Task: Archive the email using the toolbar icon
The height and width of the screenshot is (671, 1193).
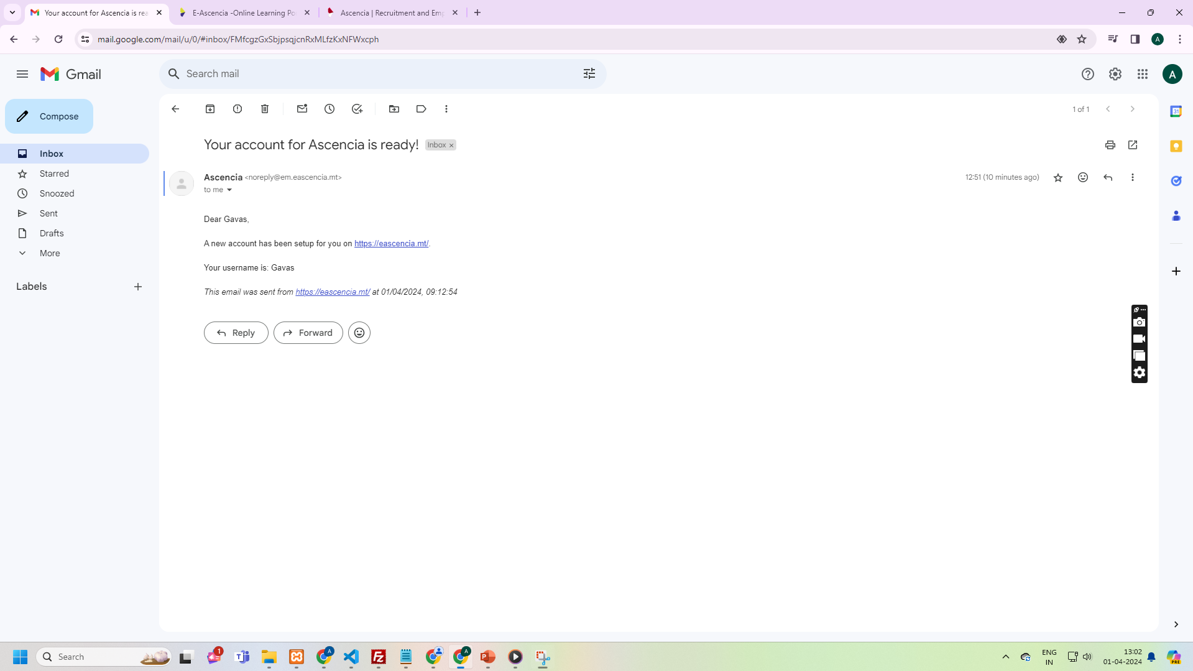Action: tap(210, 109)
